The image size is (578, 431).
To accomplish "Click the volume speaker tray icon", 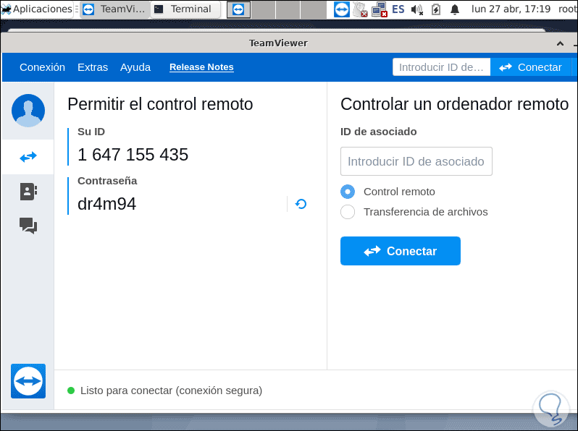I will pos(417,9).
